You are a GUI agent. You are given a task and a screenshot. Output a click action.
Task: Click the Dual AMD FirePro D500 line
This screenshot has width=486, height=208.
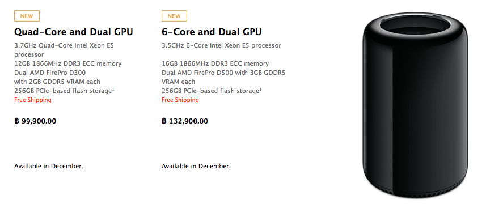[223, 73]
